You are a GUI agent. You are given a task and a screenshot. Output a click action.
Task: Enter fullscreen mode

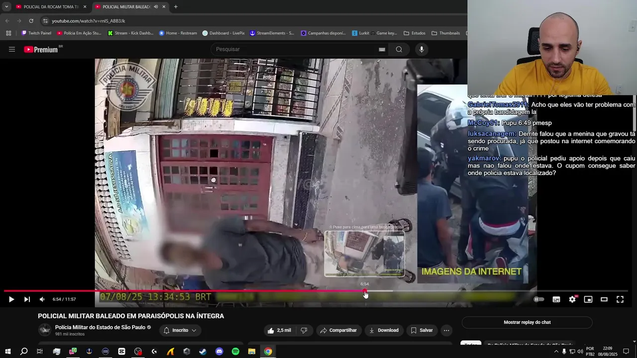pos(620,299)
